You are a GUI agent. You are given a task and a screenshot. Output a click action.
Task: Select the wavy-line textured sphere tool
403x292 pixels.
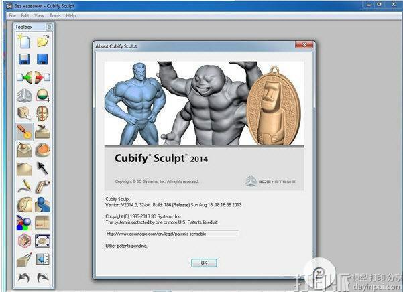click(24, 204)
